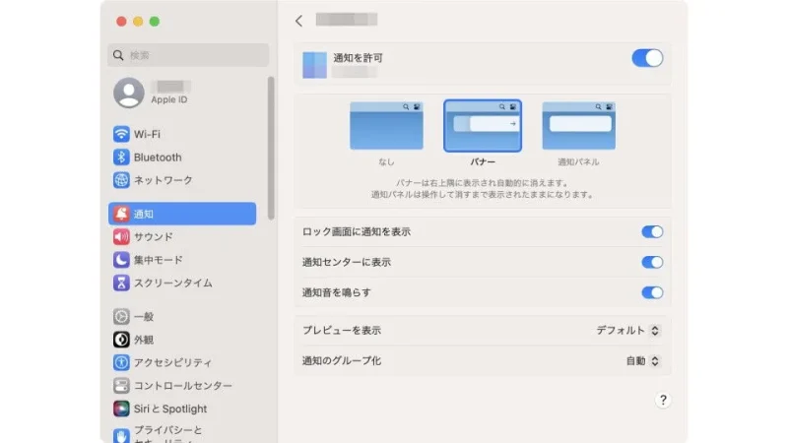
Task: Click the 検索 search field
Action: pyautogui.click(x=187, y=55)
